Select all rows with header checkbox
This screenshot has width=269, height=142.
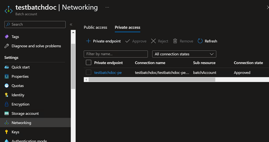89,63
